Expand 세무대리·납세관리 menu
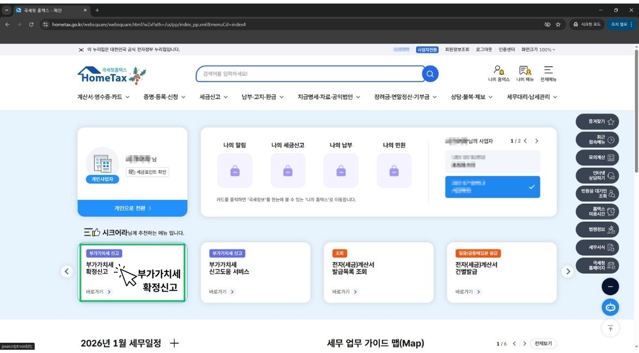 point(532,97)
